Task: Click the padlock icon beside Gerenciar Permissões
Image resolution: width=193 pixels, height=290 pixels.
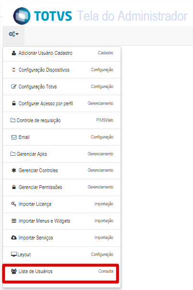Action: point(14,187)
